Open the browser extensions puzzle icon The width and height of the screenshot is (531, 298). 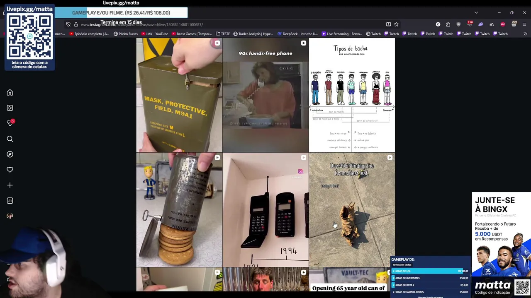(x=448, y=24)
